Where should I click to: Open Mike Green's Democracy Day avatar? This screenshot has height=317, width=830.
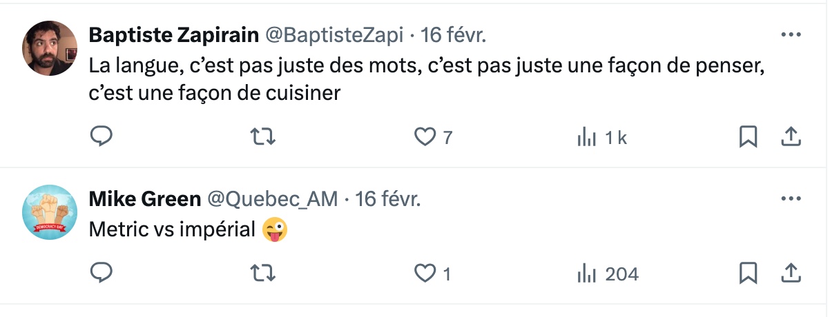[x=50, y=212]
